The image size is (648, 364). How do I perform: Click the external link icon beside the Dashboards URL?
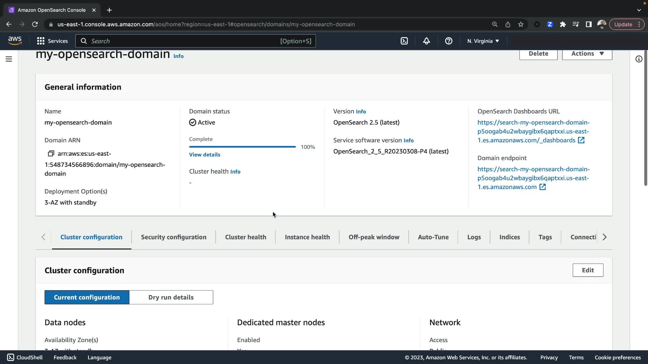(581, 140)
